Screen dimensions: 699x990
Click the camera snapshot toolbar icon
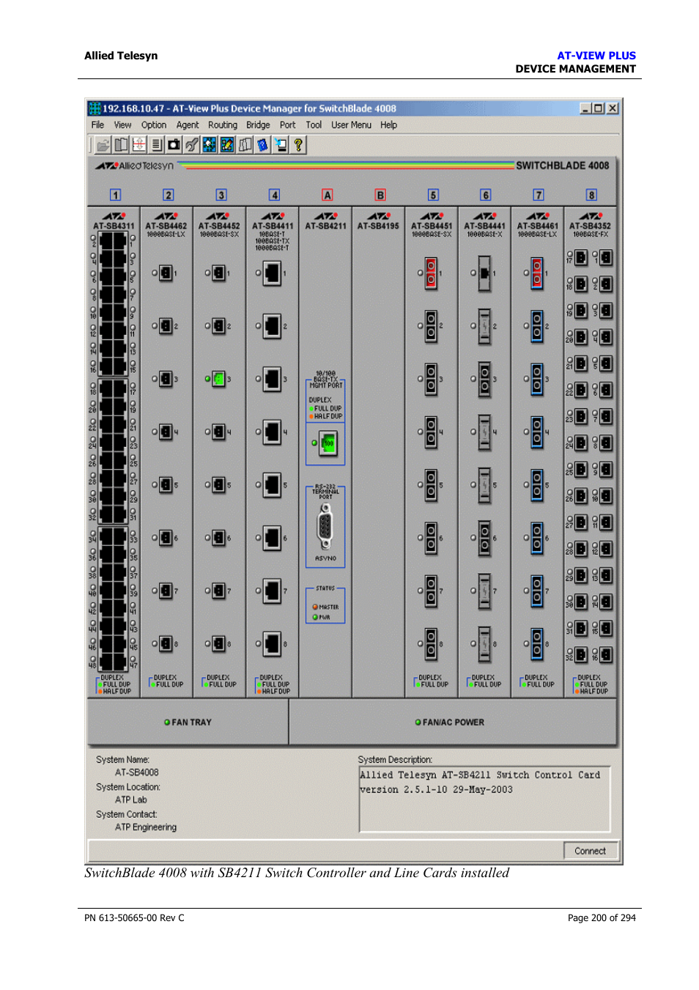(x=174, y=145)
